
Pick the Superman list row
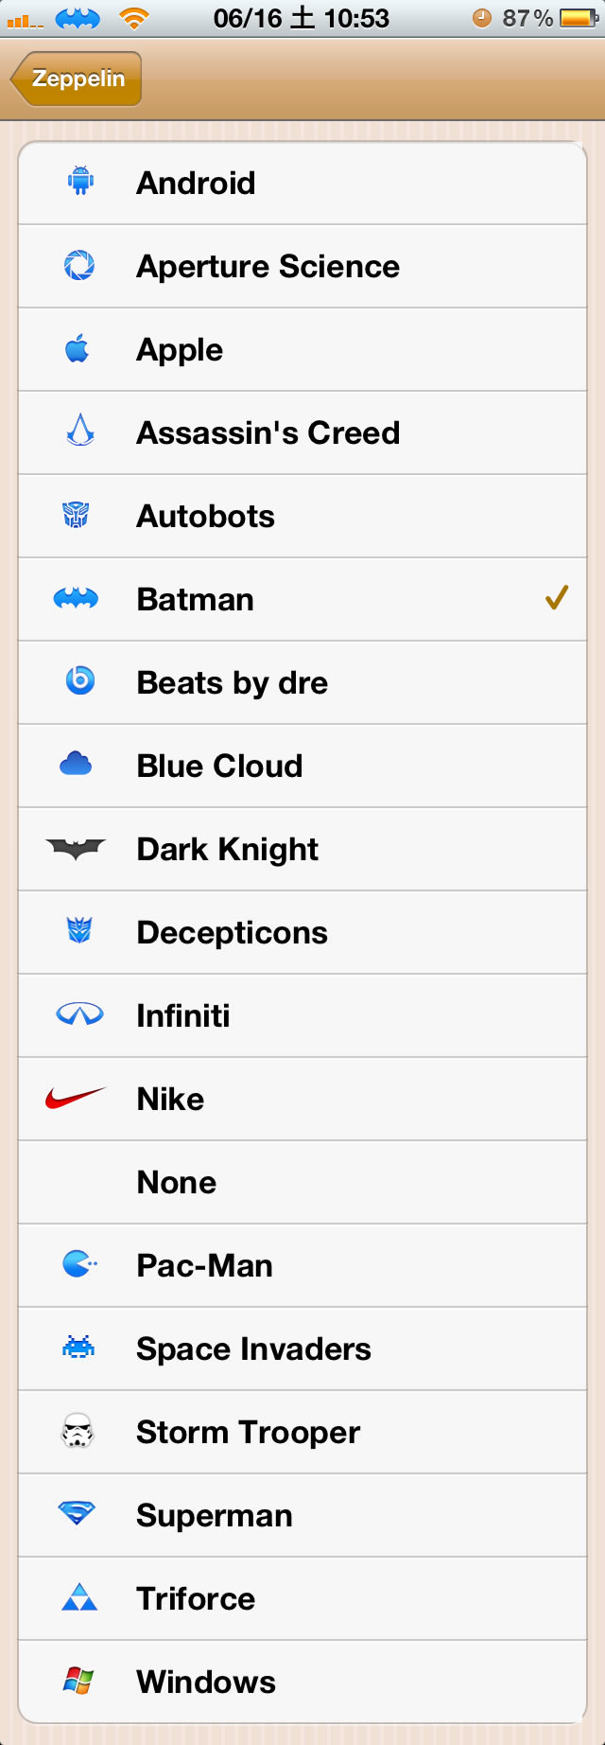tap(302, 1515)
